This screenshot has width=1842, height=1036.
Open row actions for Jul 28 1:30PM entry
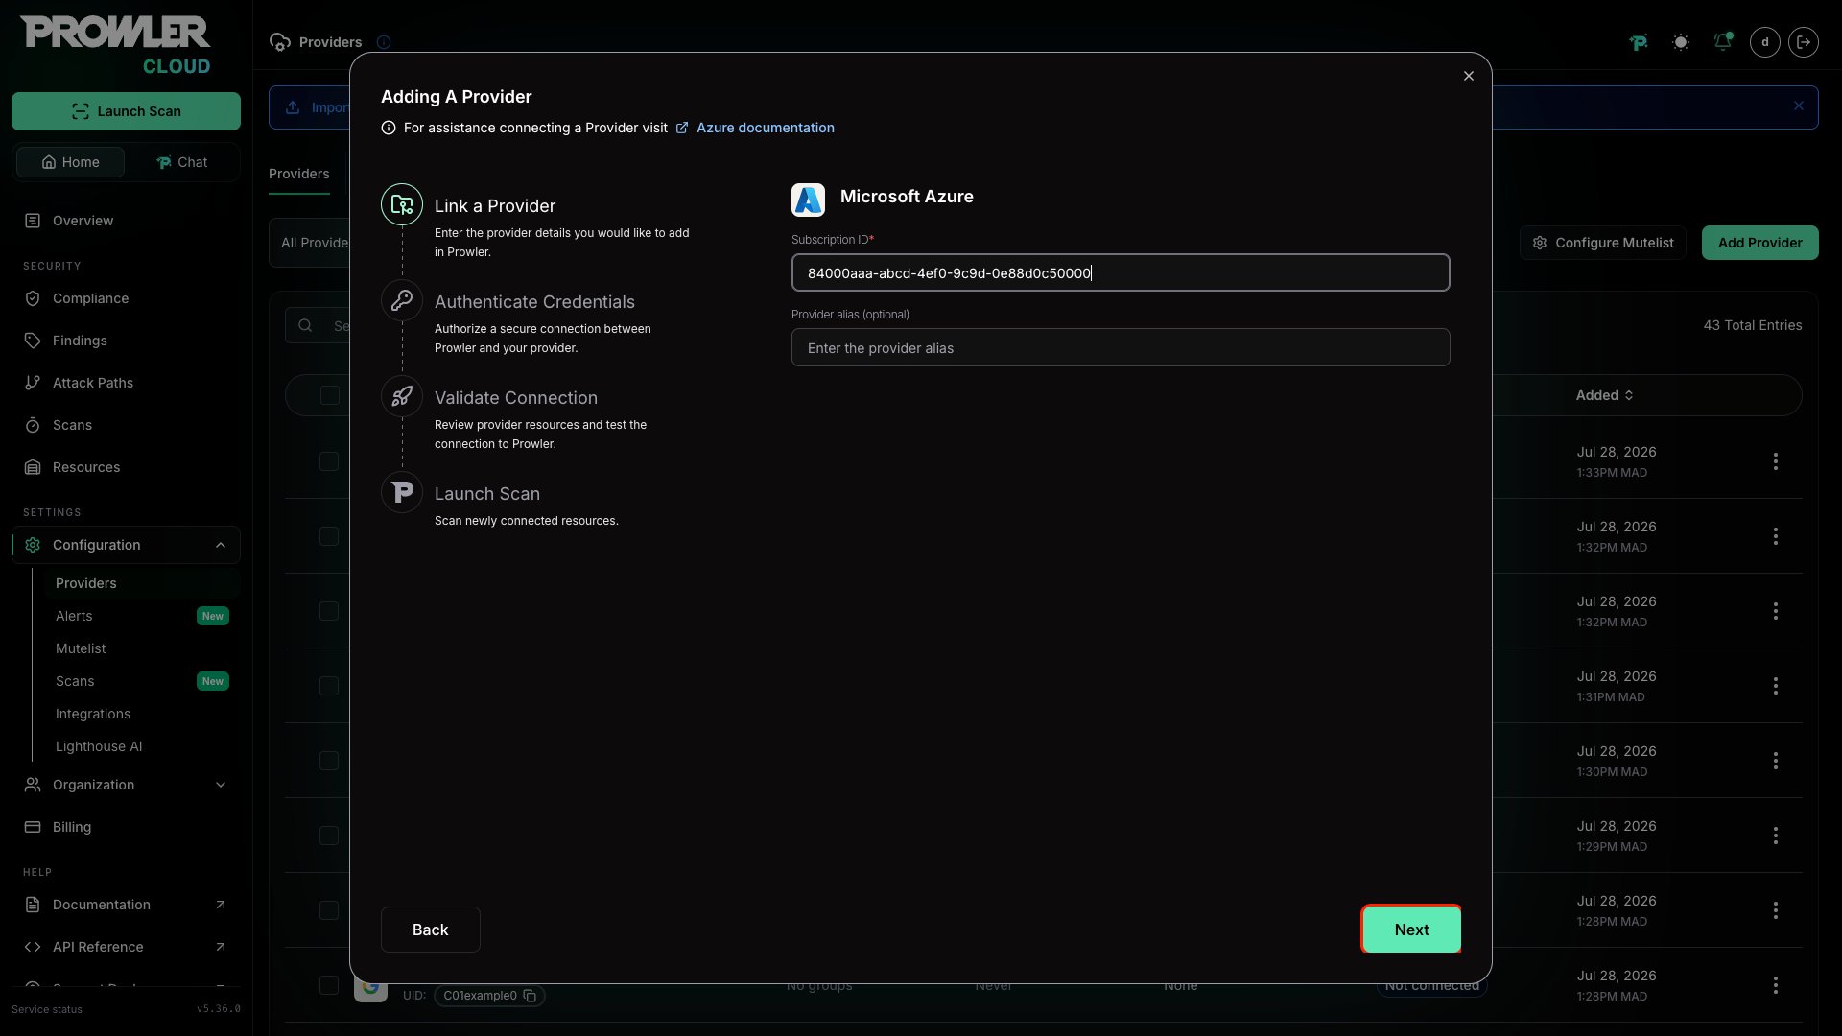click(1776, 761)
